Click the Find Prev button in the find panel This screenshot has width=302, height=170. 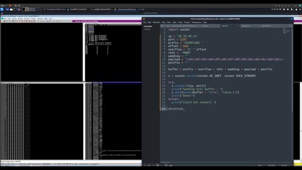coord(272,165)
